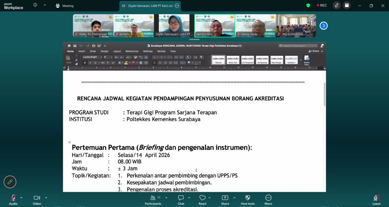Collapse the Word ribbon using the chevron
This screenshot has height=207, width=389.
coord(322,51)
